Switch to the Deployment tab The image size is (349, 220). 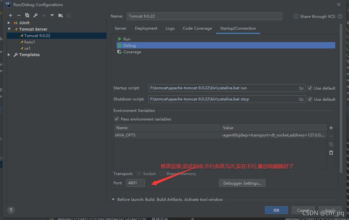click(146, 28)
